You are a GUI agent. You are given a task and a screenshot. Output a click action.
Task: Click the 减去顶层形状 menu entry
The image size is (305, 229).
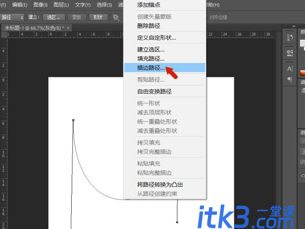point(165,112)
